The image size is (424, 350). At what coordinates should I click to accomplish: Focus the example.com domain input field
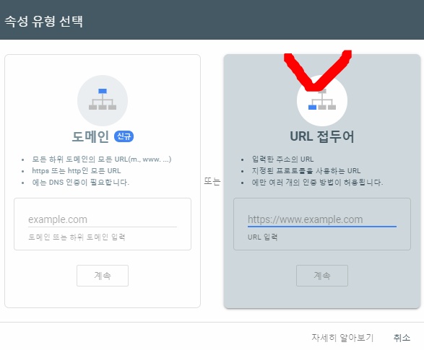(x=103, y=219)
